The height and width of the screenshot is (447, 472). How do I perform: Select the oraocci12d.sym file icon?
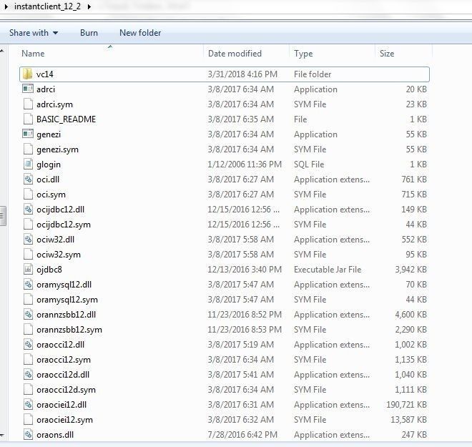(x=28, y=390)
